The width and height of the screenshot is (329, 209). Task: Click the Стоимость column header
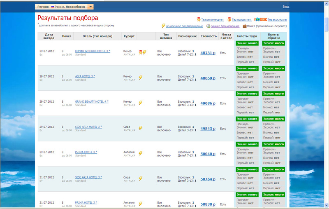tap(209, 36)
